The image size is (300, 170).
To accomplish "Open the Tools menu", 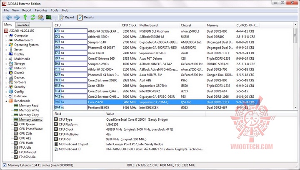I will point(54,10).
